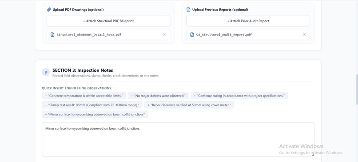This screenshot has width=358, height=162.
Task: Insert "Minor surface honeycombing" quick chip
Action: [95, 115]
